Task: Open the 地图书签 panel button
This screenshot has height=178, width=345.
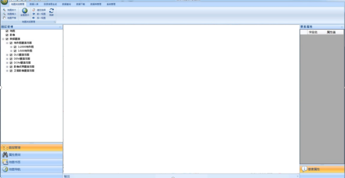Action: point(32,162)
